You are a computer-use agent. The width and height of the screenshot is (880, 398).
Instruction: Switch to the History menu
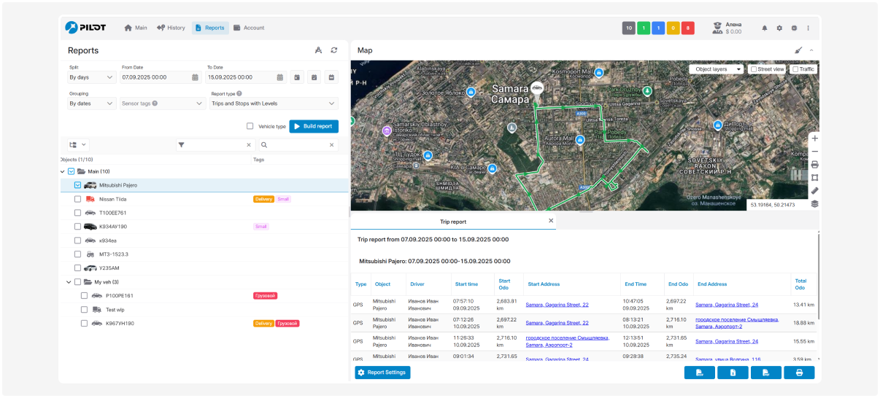click(171, 28)
